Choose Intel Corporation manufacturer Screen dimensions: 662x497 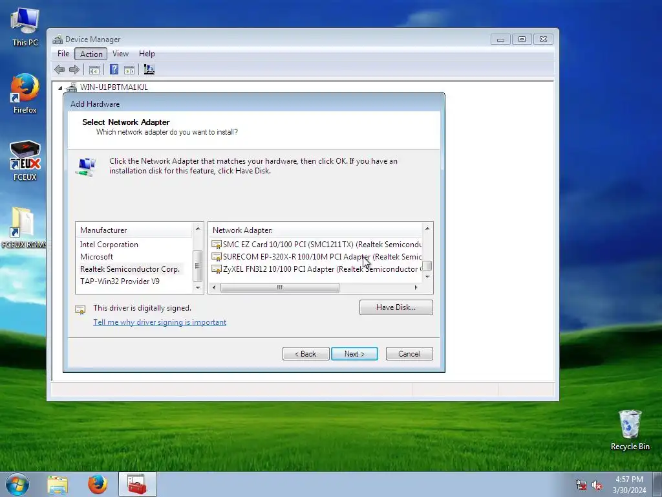(109, 245)
